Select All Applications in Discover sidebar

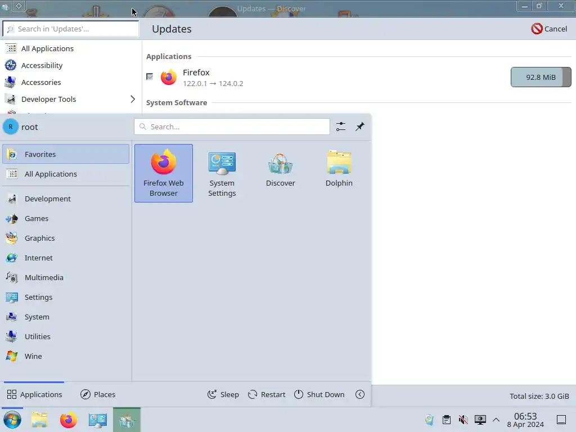coord(71,48)
